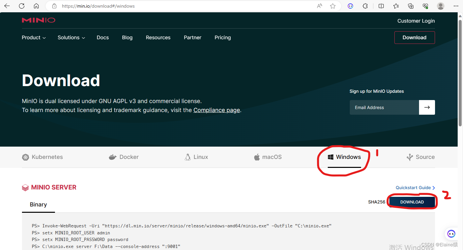Click the red-outlined Download button in header
This screenshot has width=463, height=250.
click(x=414, y=38)
